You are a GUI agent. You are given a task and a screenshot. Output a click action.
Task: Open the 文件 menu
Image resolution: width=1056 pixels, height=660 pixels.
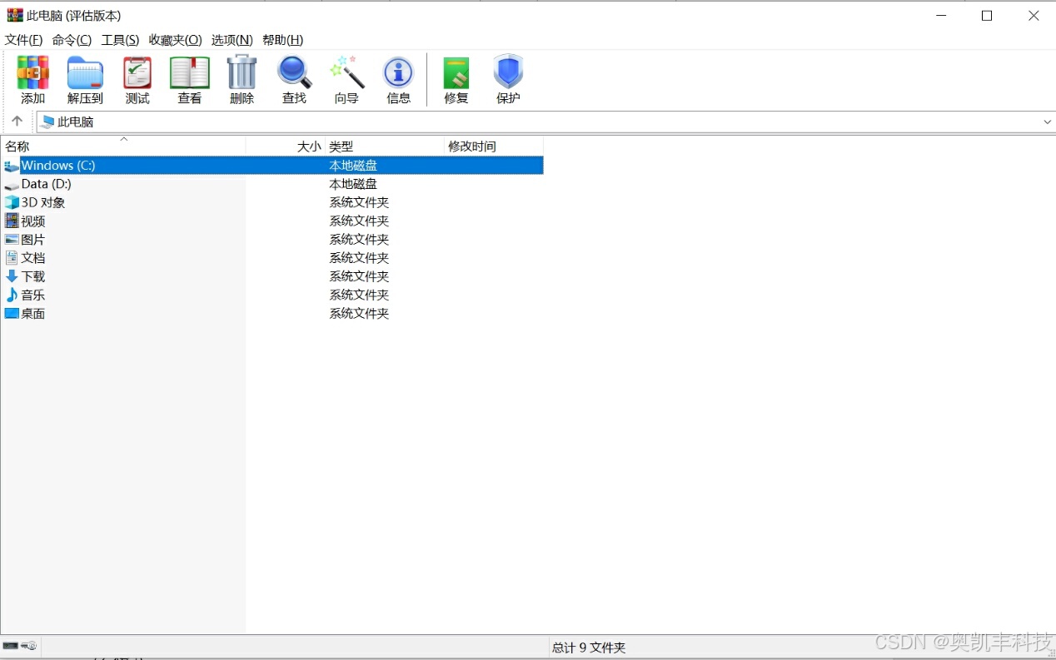click(23, 39)
